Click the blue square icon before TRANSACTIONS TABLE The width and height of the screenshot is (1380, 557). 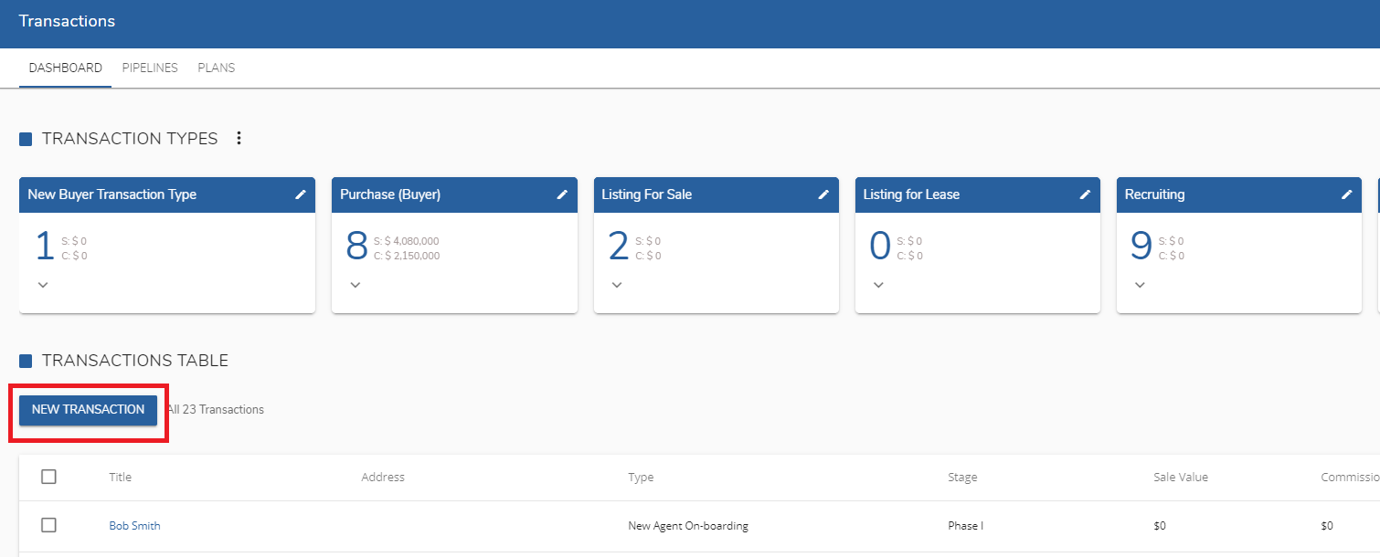point(25,360)
